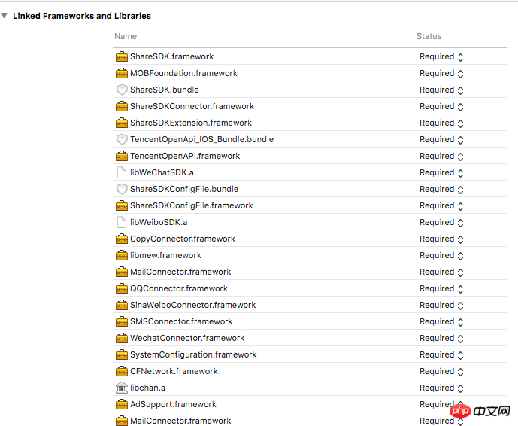The image size is (518, 426).
Task: Open the status dropdown for TencentOpenAPI.framework
Action: (x=441, y=156)
